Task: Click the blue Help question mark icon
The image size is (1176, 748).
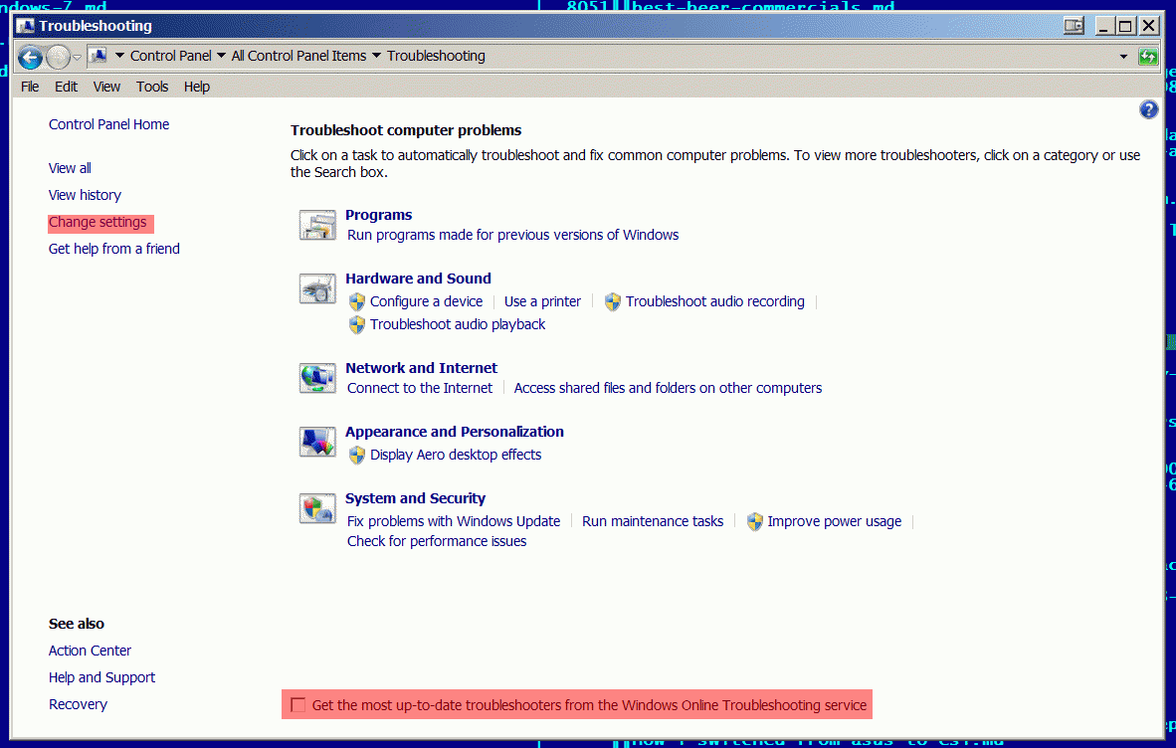Action: click(1148, 110)
